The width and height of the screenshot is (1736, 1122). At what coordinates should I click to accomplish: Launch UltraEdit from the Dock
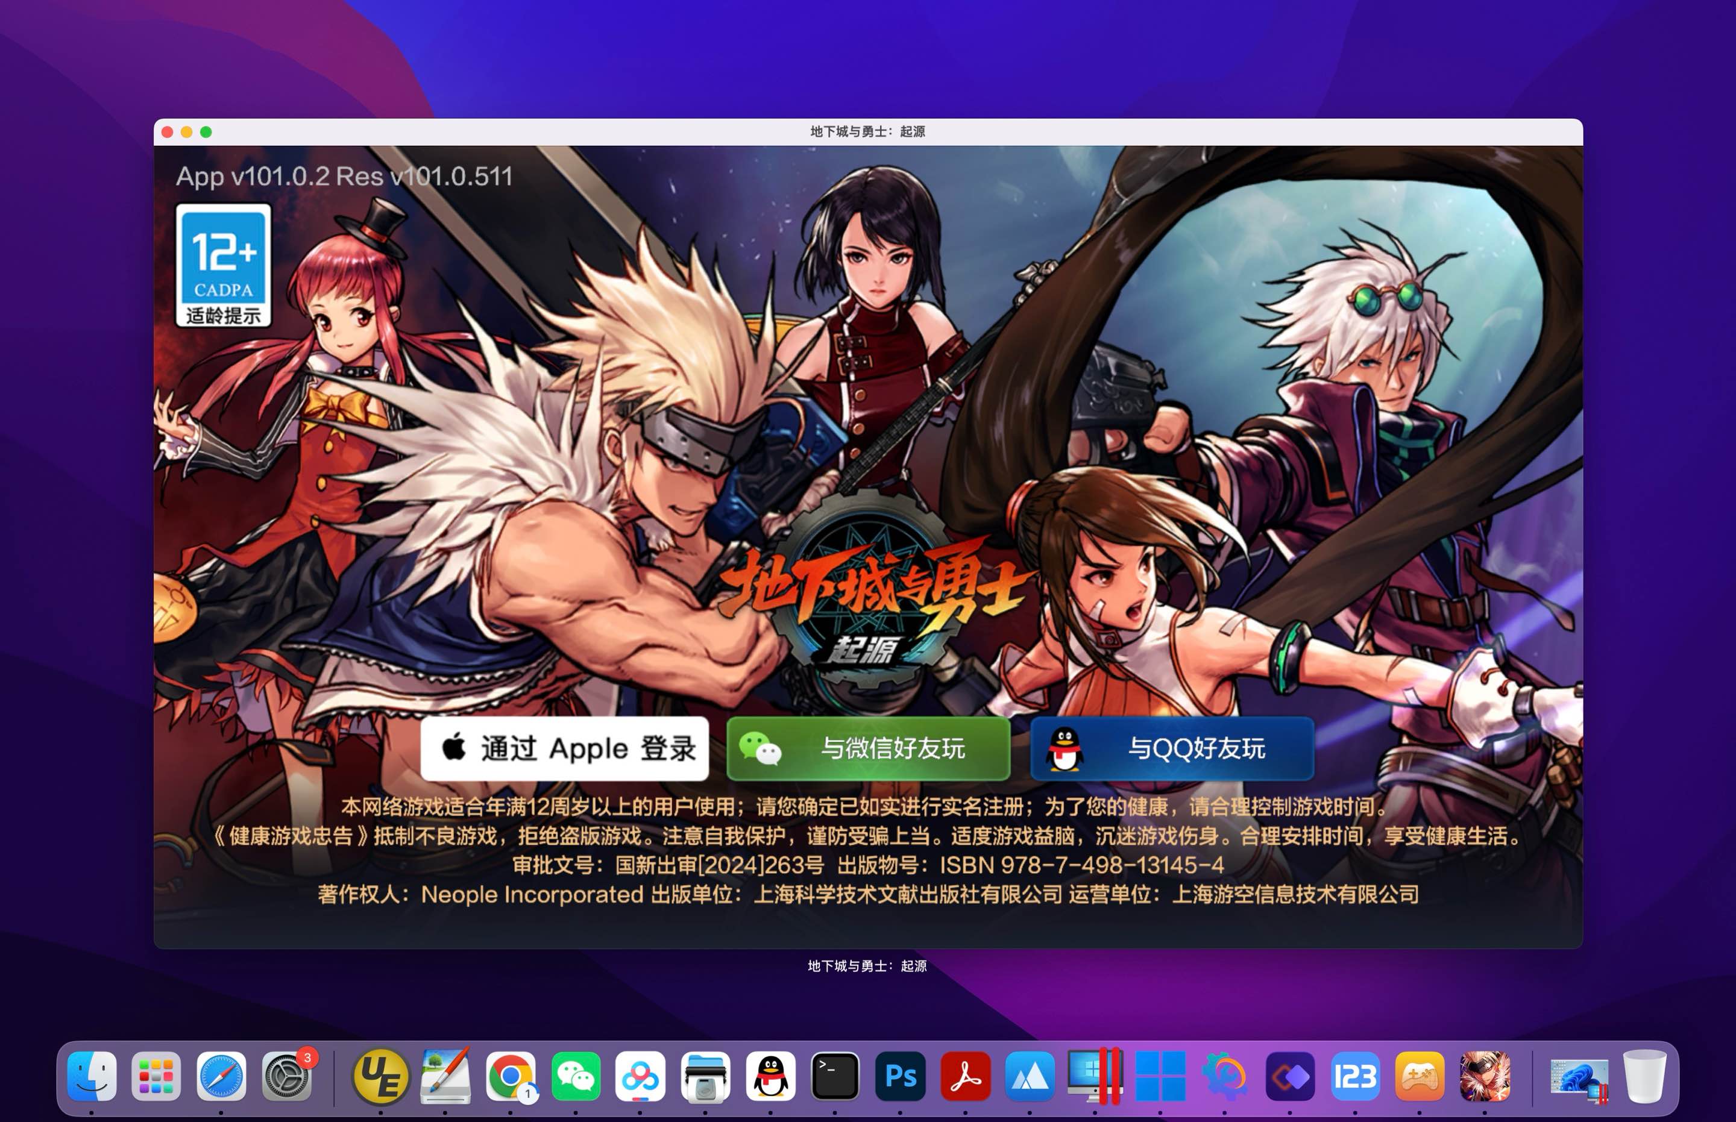tap(380, 1076)
